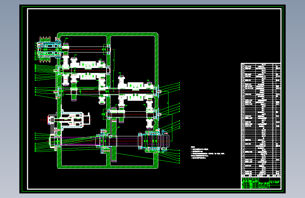The image size is (305, 198).
Task: Click the magenta dashed spindle at the gearbox bottom
Action: (x=110, y=141)
